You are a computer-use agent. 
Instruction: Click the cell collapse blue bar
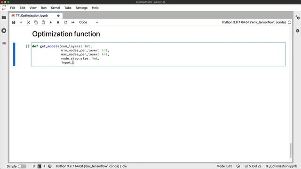tap(14, 54)
